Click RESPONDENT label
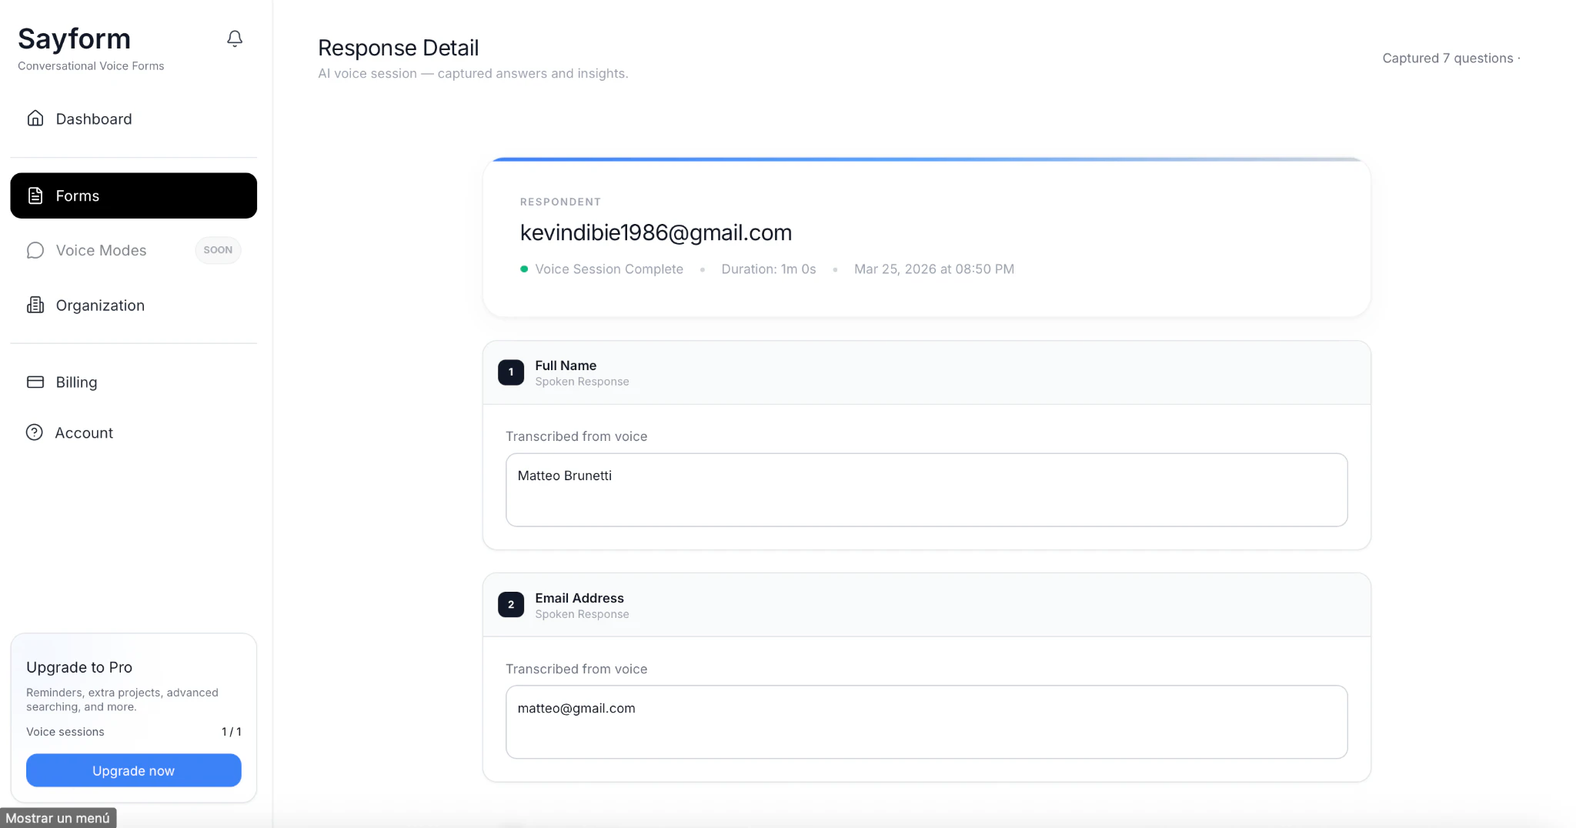 coord(560,202)
